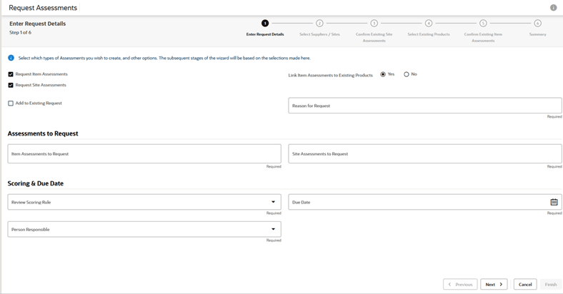Focus the Reason for Request field
Viewport: 563px width, 294px height.
tap(425, 106)
